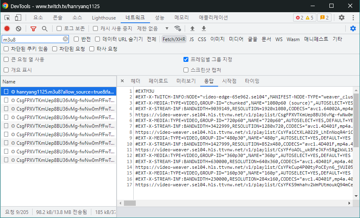
Task: Tick the 데이터 URL 숨기기 checkbox
Action: 97,39
